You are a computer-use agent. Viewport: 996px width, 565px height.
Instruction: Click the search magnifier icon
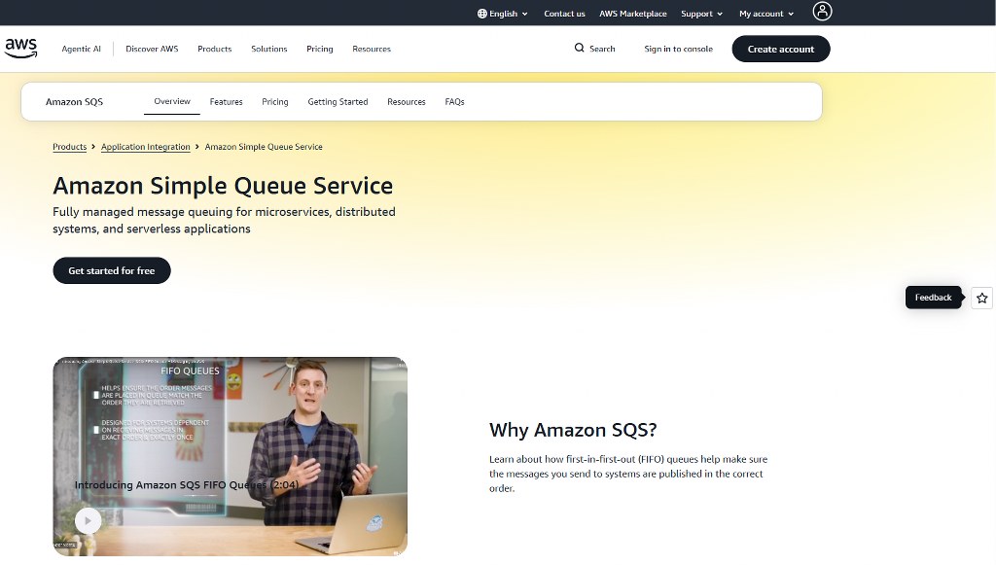580,48
